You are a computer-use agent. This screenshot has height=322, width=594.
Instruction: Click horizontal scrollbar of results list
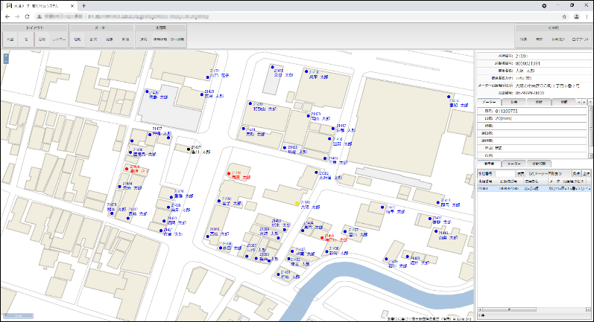[x=534, y=309]
